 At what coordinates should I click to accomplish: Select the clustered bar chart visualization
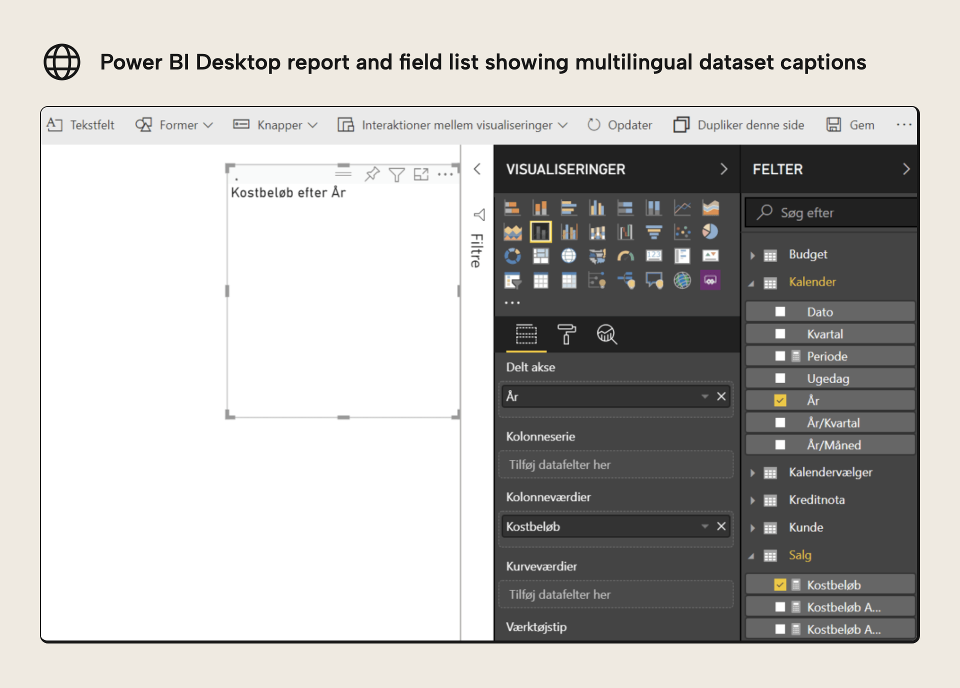pos(569,207)
